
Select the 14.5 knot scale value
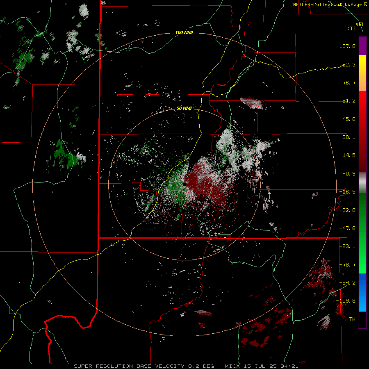(x=349, y=155)
